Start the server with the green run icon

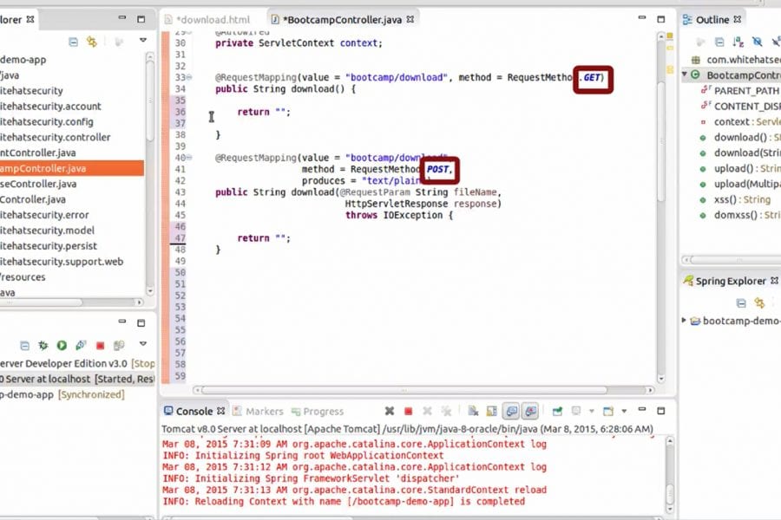[62, 345]
